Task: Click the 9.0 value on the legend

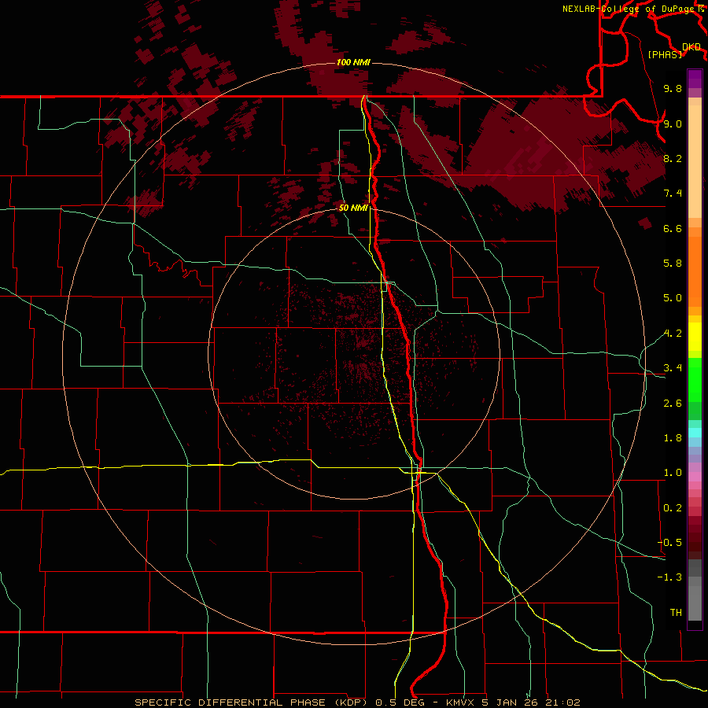Action: click(x=673, y=124)
